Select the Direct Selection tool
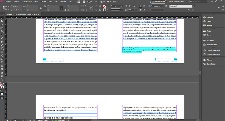The image size is (225, 121). coord(2,21)
